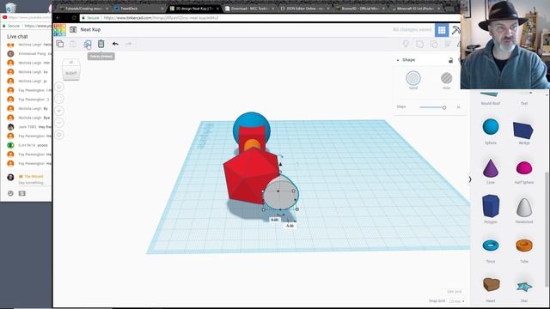Switch orthographic/perspective view button
550x309 pixels.
59,135
